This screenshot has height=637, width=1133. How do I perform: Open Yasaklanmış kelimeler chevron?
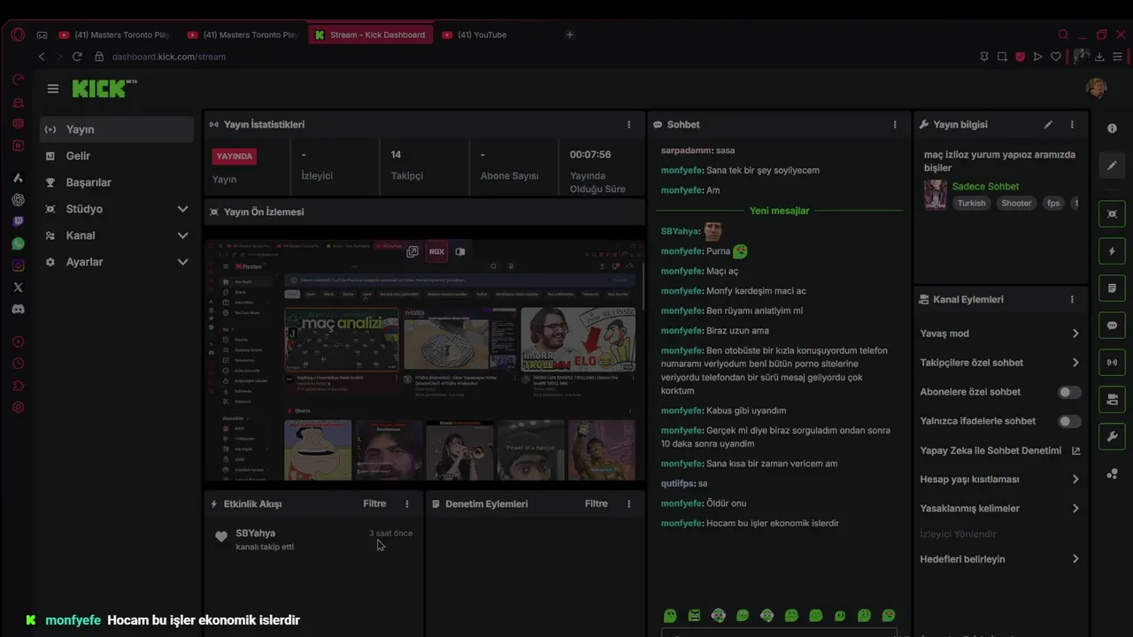pos(1075,509)
